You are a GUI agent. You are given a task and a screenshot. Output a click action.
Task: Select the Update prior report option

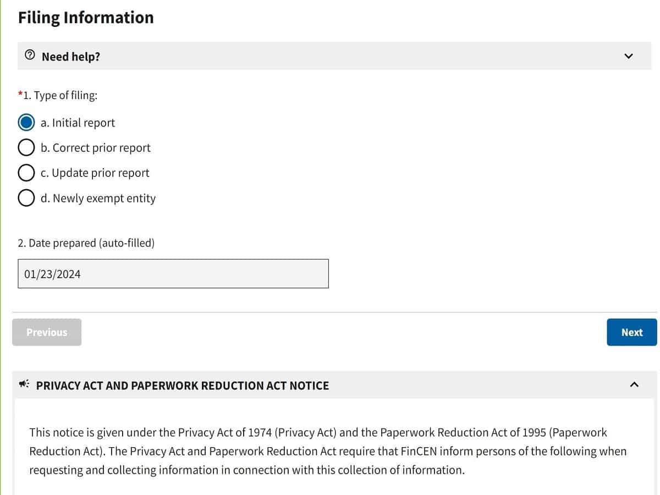click(26, 172)
